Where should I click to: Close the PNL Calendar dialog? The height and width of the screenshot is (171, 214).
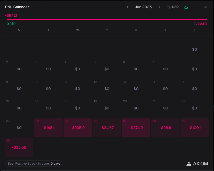point(205,7)
